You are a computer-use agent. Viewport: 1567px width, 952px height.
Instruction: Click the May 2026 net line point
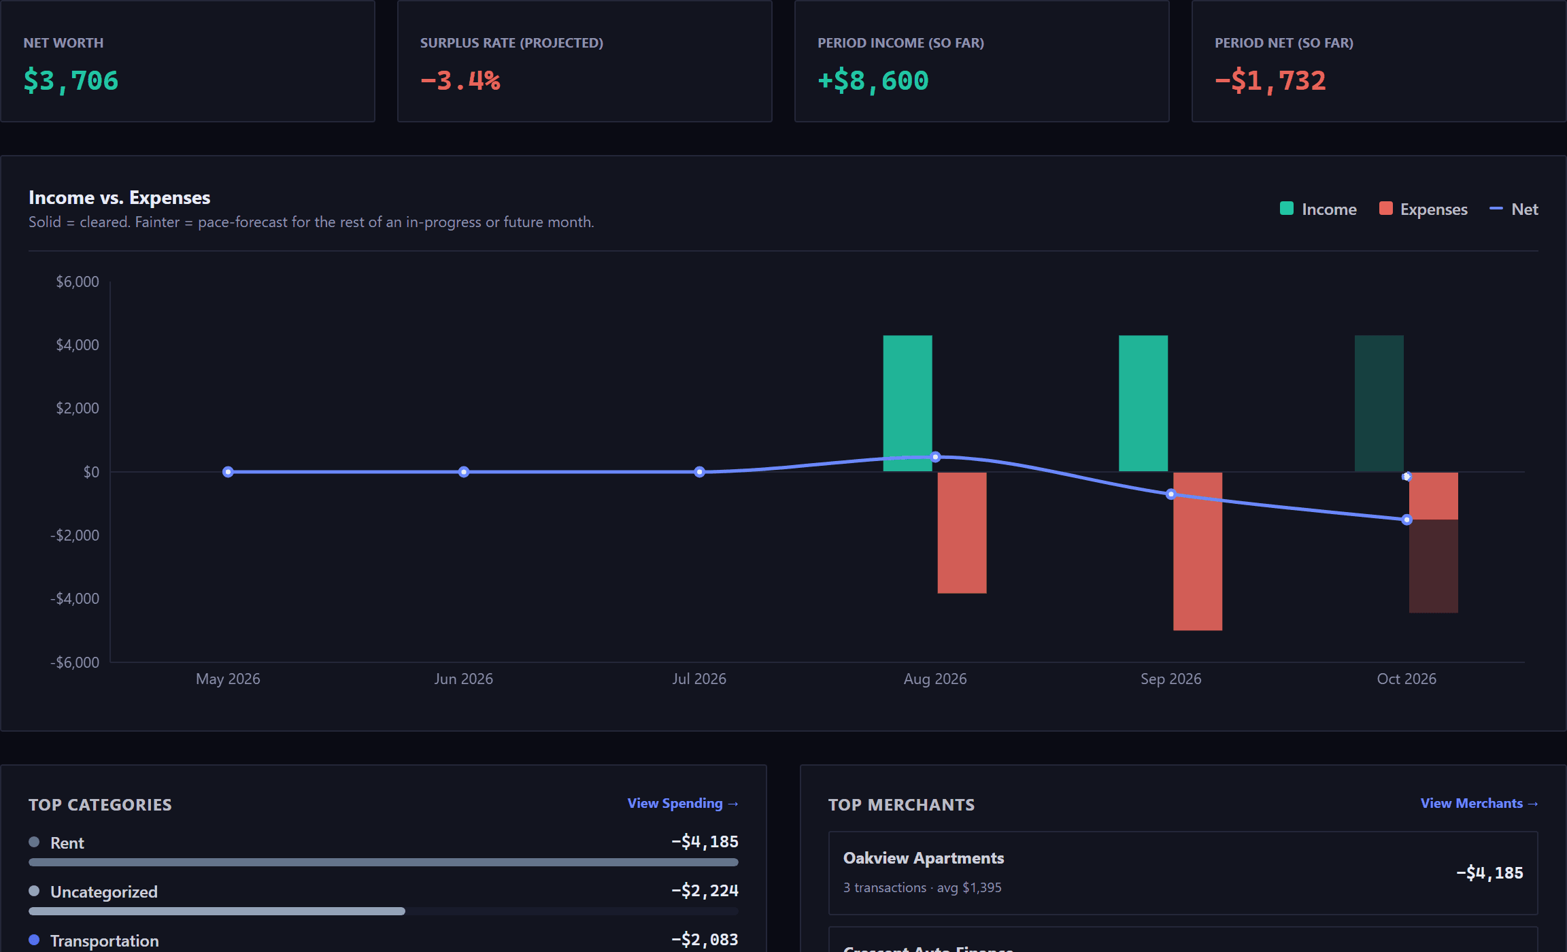(x=228, y=472)
